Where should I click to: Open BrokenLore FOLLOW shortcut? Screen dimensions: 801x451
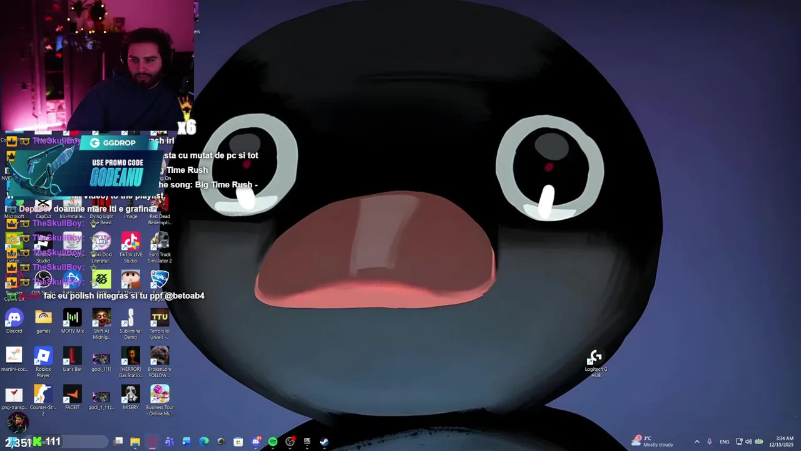[160, 363]
